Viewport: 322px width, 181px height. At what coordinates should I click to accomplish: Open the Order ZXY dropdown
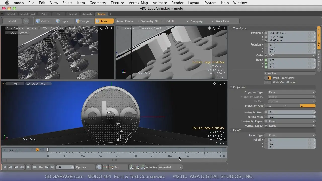[x=291, y=55]
